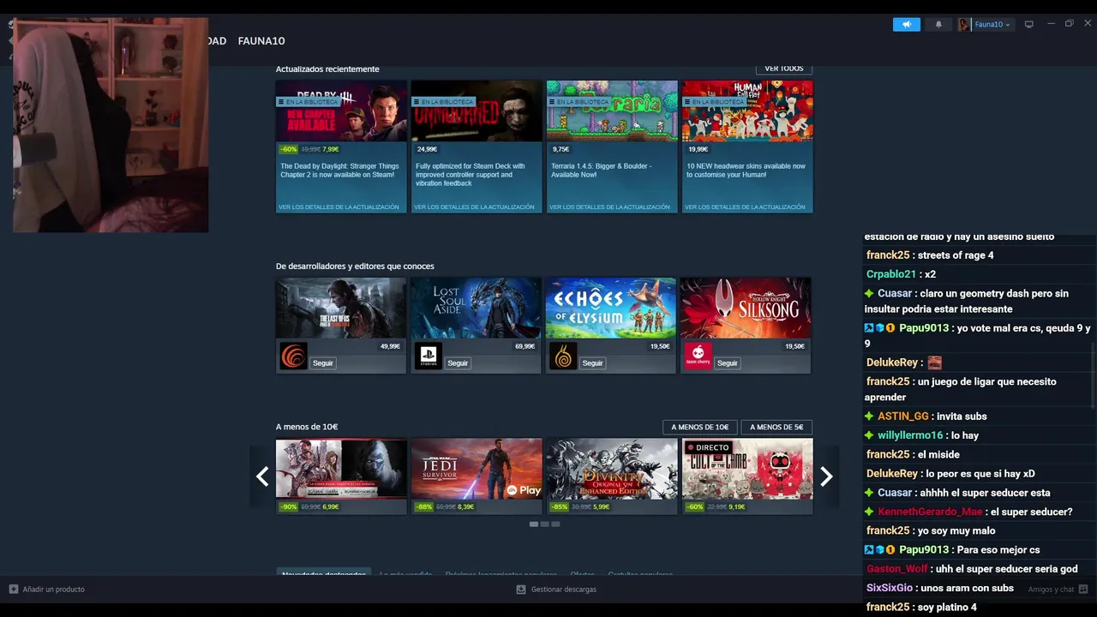The height and width of the screenshot is (617, 1097).
Task: Click the KennethGerardo_Mae username in chat
Action: click(x=930, y=512)
